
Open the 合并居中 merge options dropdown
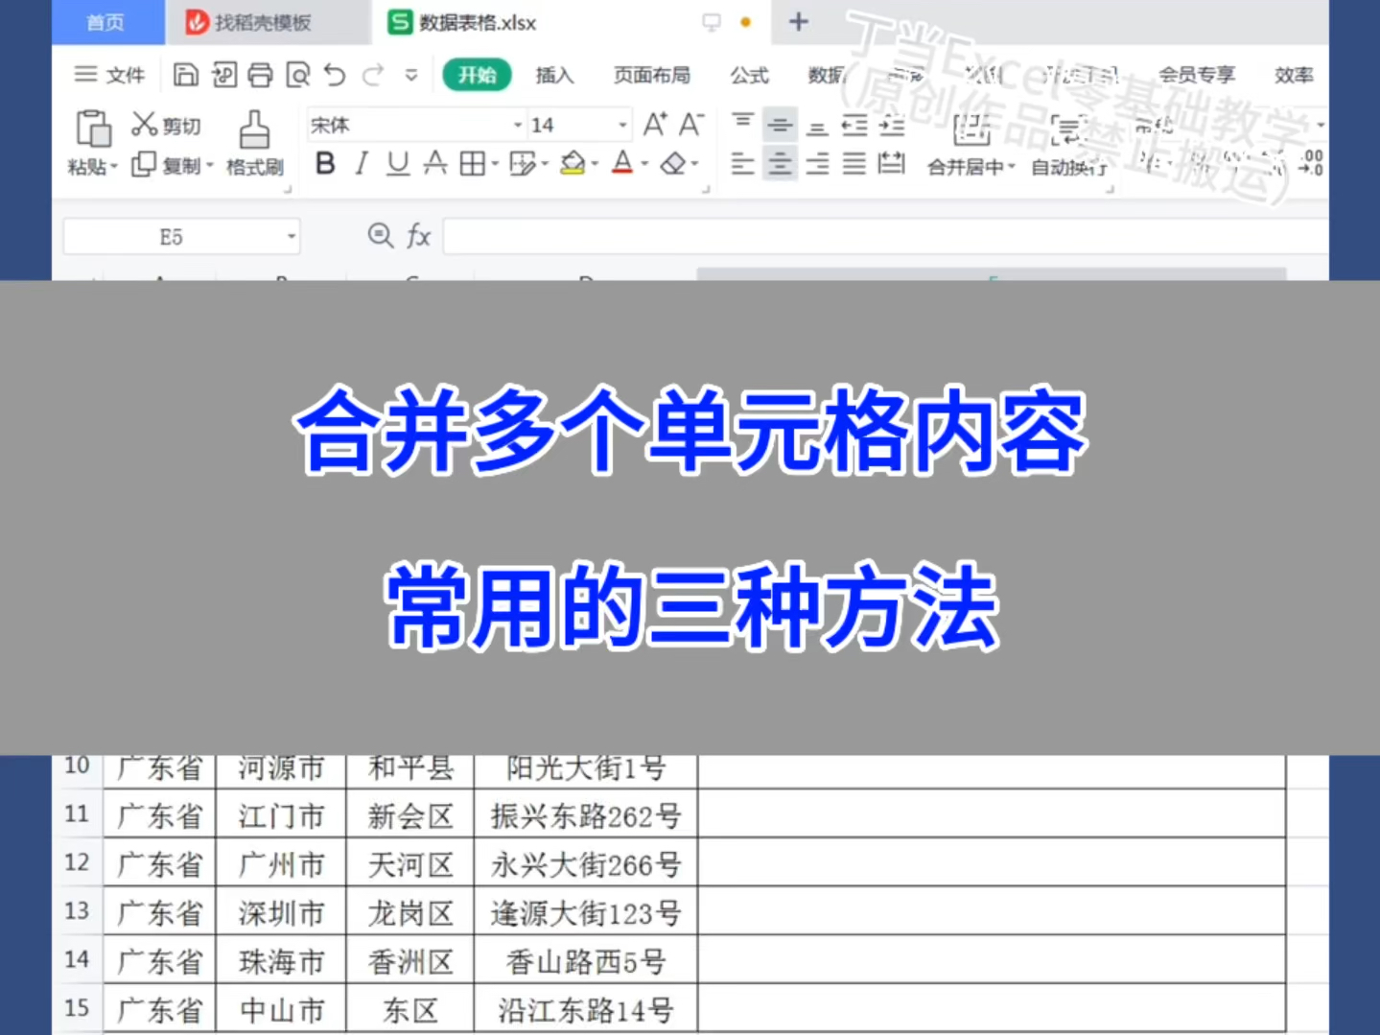tap(1013, 167)
